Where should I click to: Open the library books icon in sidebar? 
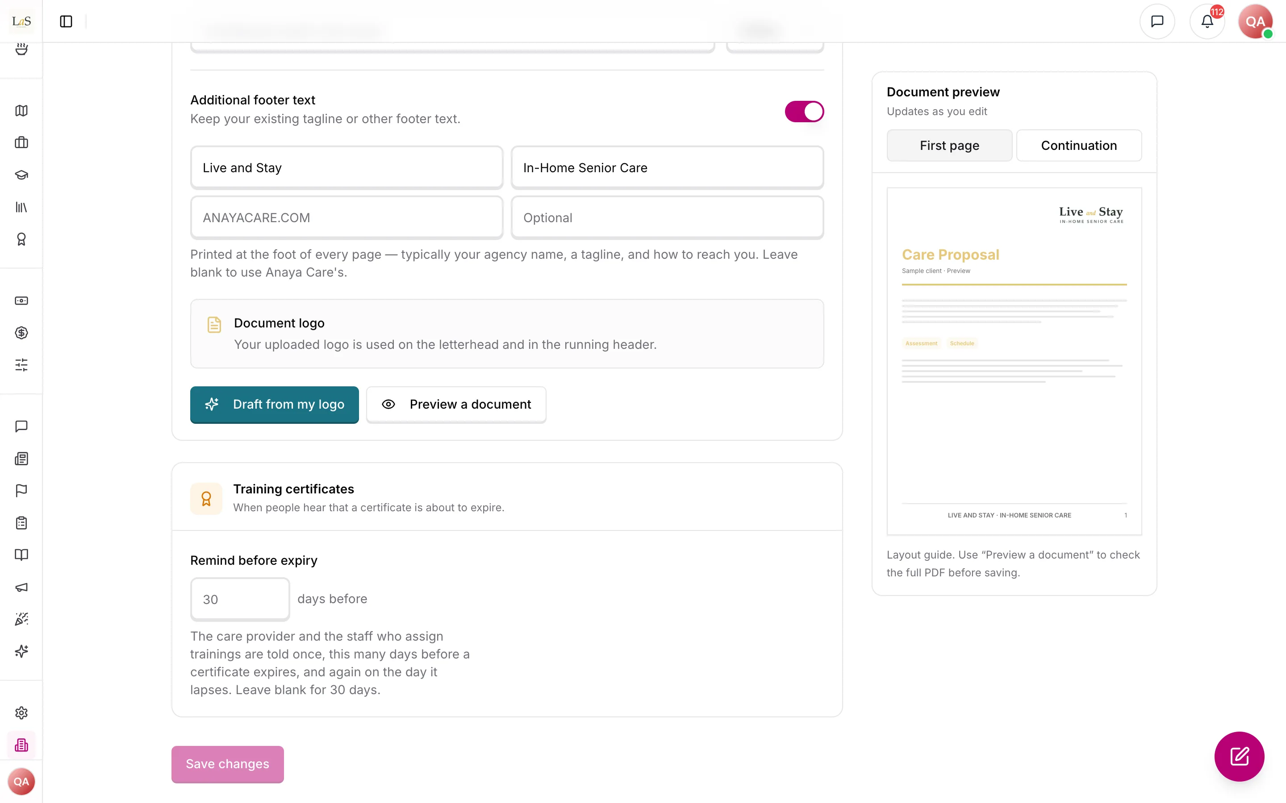(21, 207)
